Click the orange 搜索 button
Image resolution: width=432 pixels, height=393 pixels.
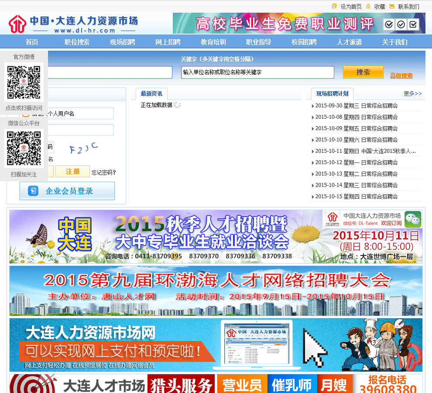point(363,72)
